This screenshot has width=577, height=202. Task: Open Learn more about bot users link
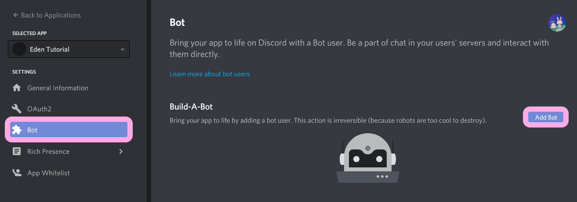210,74
